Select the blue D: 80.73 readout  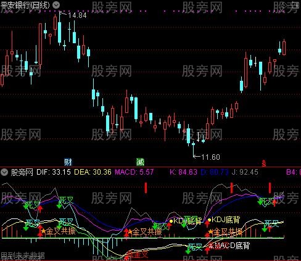(215, 172)
